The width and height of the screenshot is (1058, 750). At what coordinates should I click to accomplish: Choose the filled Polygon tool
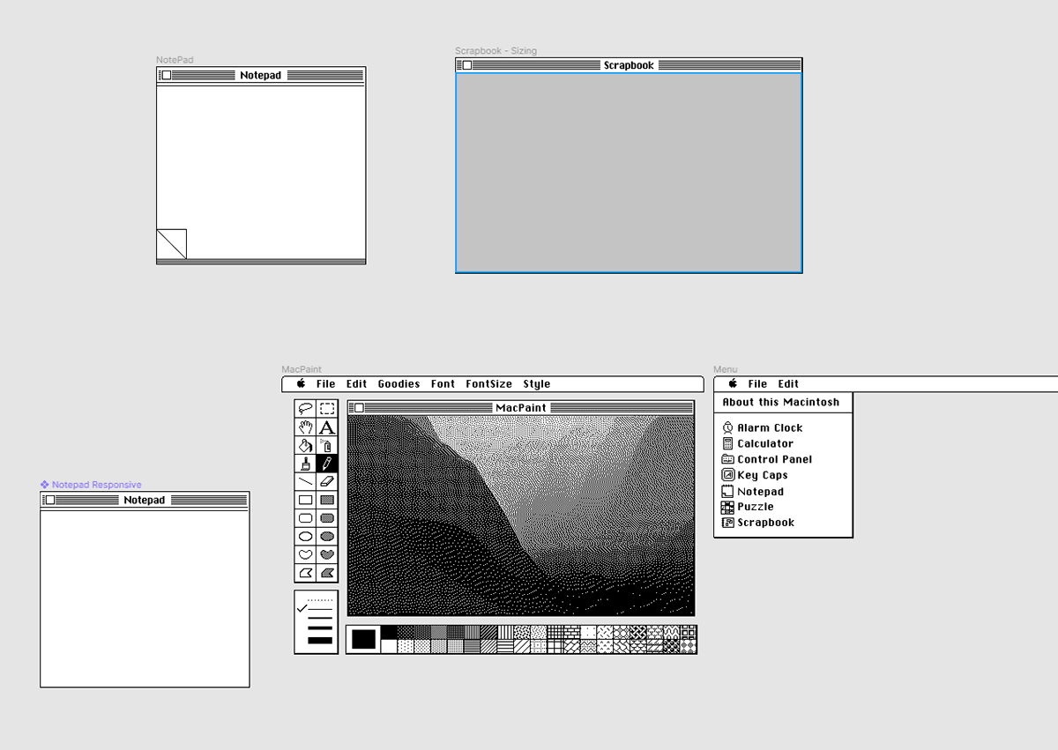(x=327, y=573)
